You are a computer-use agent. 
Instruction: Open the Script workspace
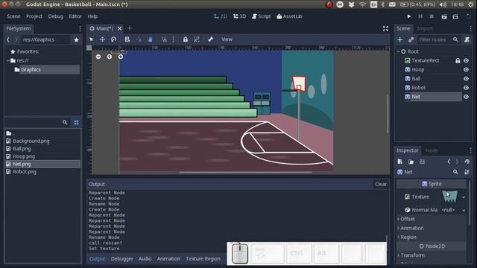pyautogui.click(x=261, y=16)
